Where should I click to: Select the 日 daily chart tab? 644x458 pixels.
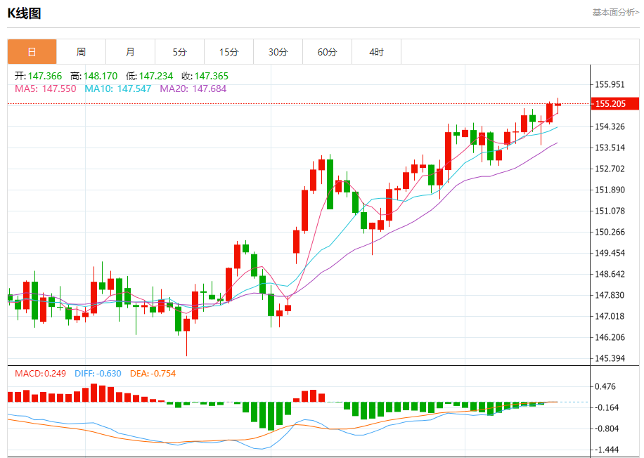pyautogui.click(x=32, y=52)
